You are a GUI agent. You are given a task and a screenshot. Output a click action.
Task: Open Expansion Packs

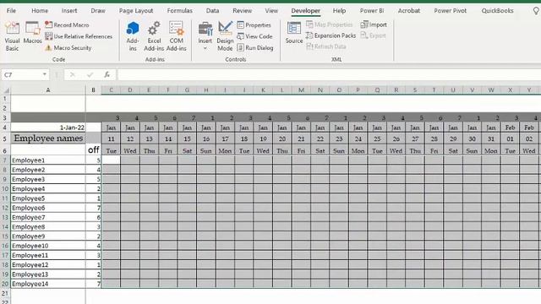coord(331,35)
